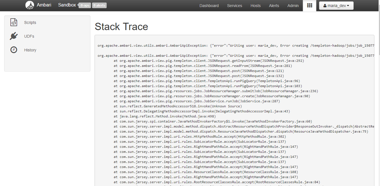Click the 0 alerts badge

(99, 6)
